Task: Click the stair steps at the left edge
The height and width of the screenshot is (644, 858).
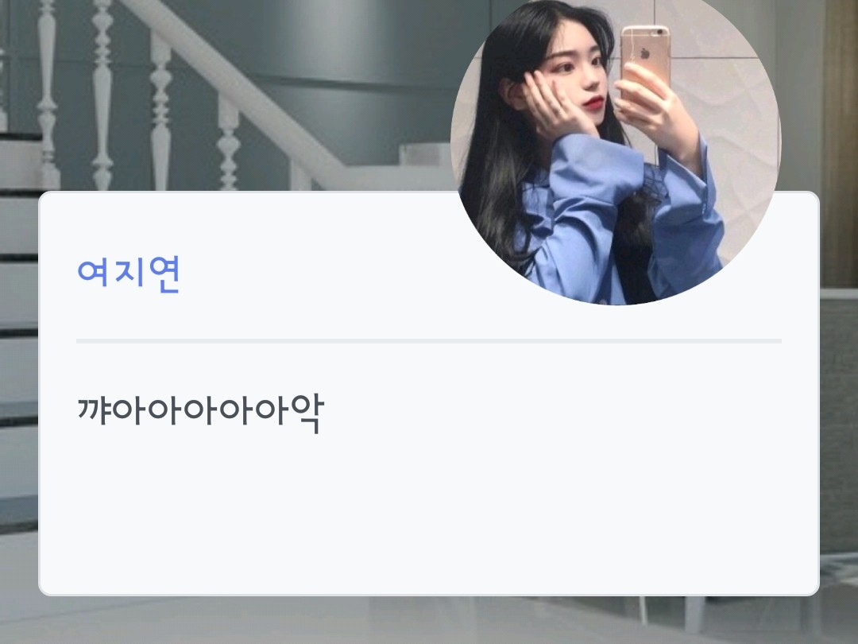Action: click(x=19, y=328)
